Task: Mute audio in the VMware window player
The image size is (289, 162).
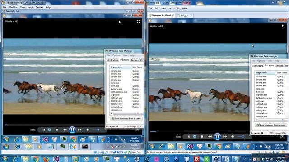Action: point(233,137)
